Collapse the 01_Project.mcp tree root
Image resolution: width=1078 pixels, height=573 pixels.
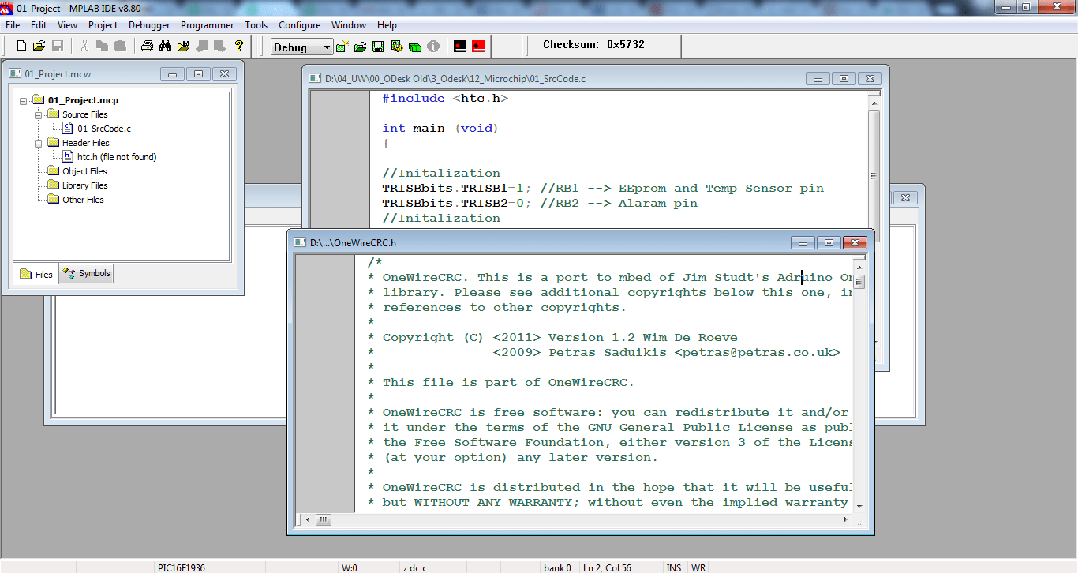pos(23,100)
